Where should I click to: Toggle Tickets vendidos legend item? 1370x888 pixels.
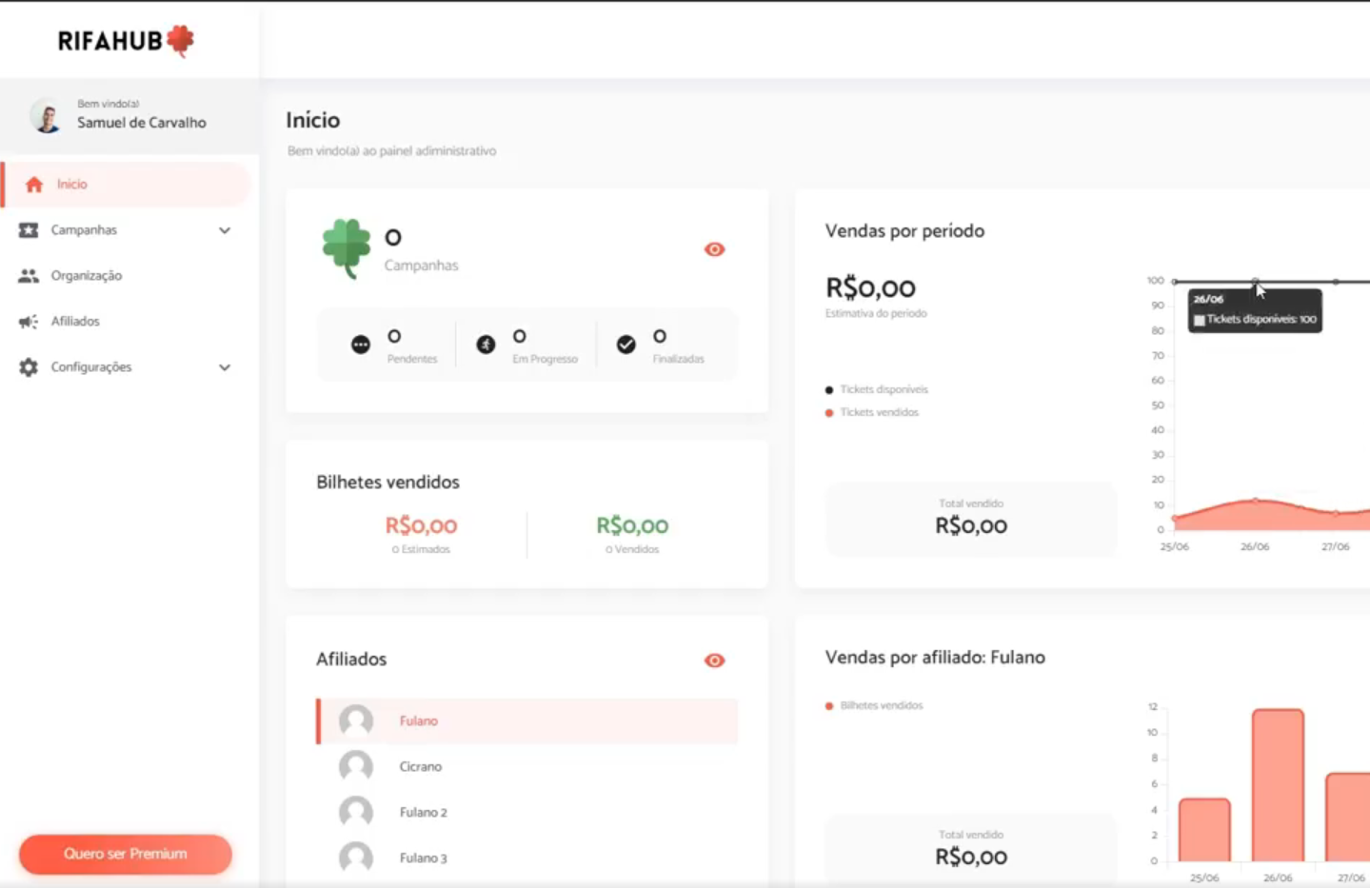[872, 413]
